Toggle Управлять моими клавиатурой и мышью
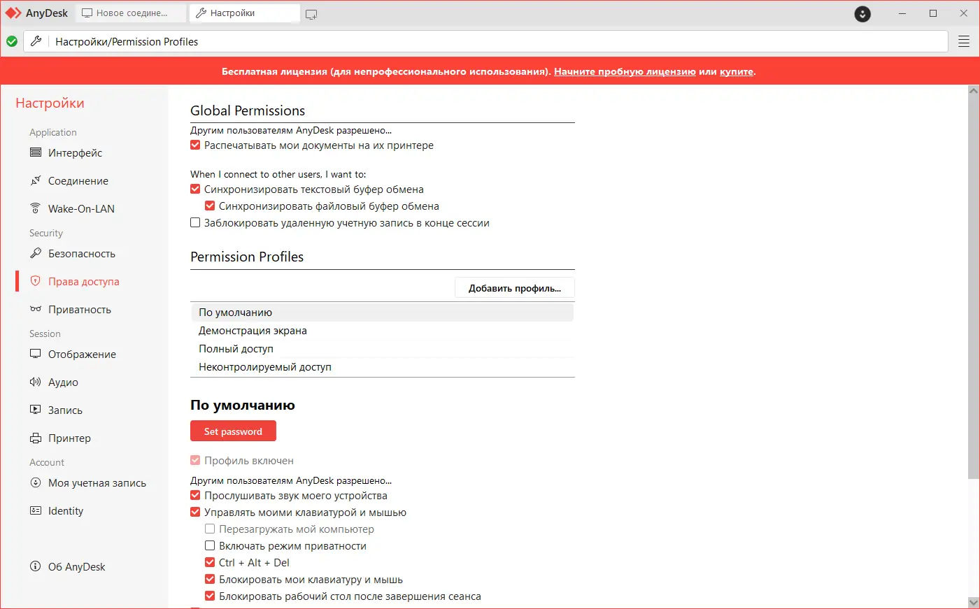 pyautogui.click(x=195, y=513)
